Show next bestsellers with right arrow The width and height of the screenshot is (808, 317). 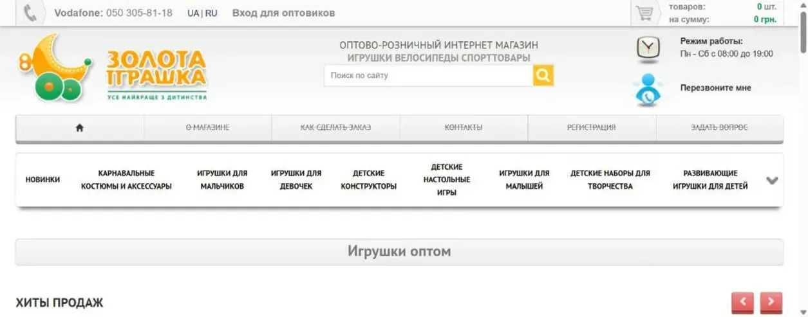[771, 302]
